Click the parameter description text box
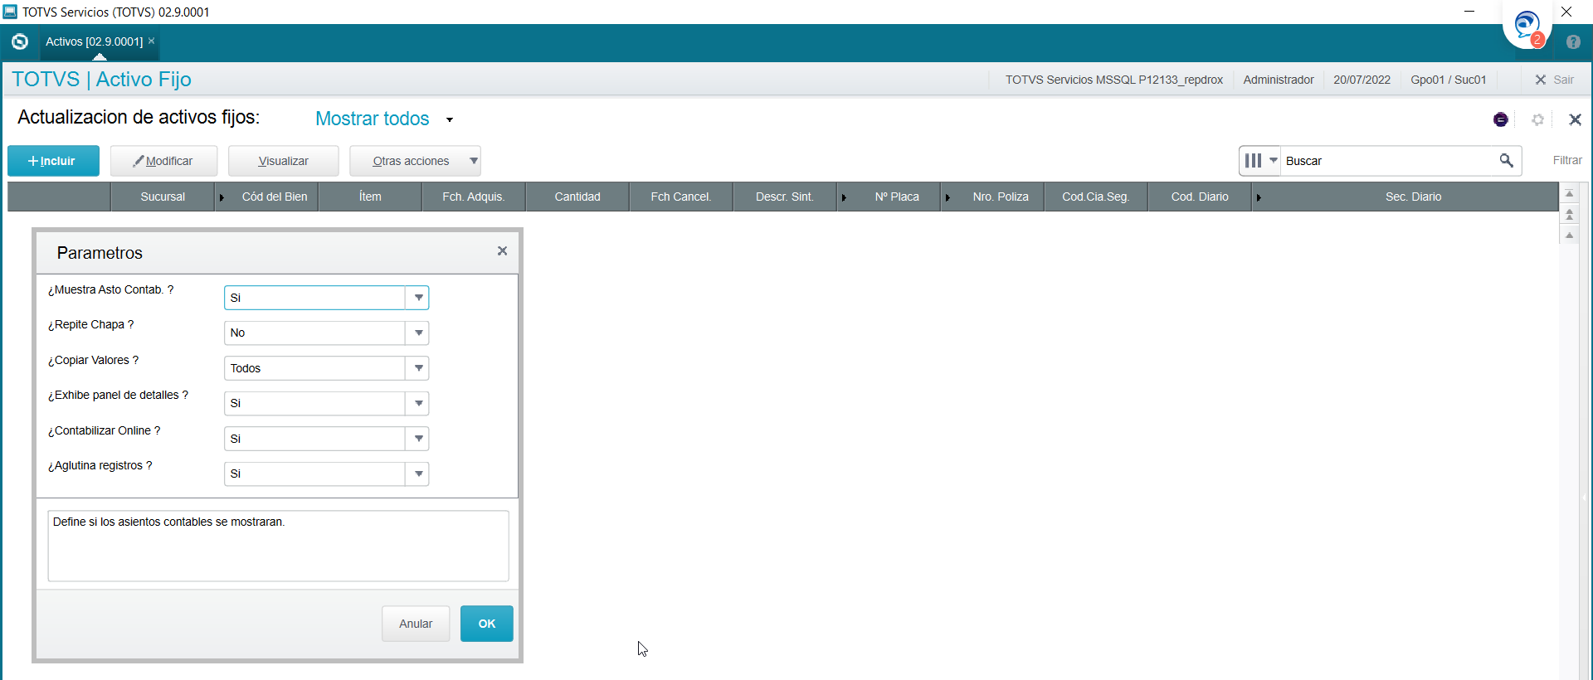1593x680 pixels. (278, 546)
